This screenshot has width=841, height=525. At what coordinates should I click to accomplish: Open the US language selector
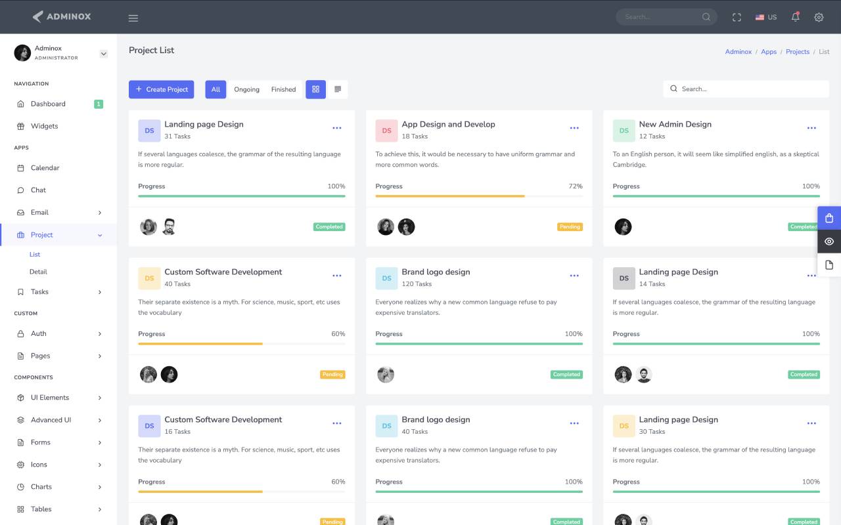coord(766,18)
